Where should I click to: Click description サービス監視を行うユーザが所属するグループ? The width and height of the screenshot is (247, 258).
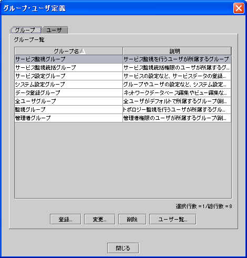pyautogui.click(x=177, y=59)
